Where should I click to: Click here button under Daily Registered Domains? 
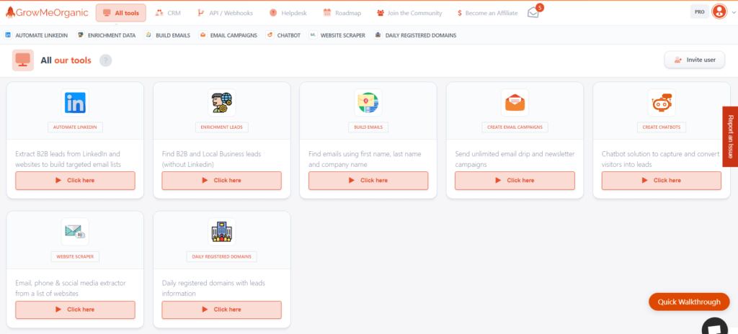tap(222, 310)
